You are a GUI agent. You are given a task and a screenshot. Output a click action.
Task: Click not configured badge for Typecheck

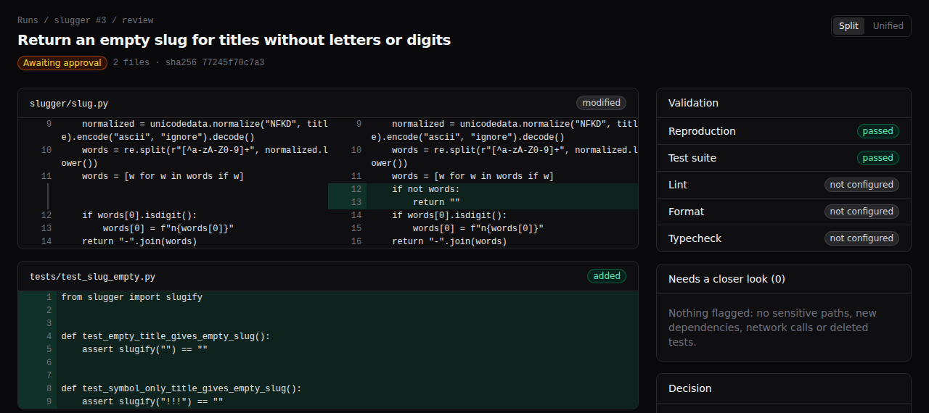pos(862,238)
